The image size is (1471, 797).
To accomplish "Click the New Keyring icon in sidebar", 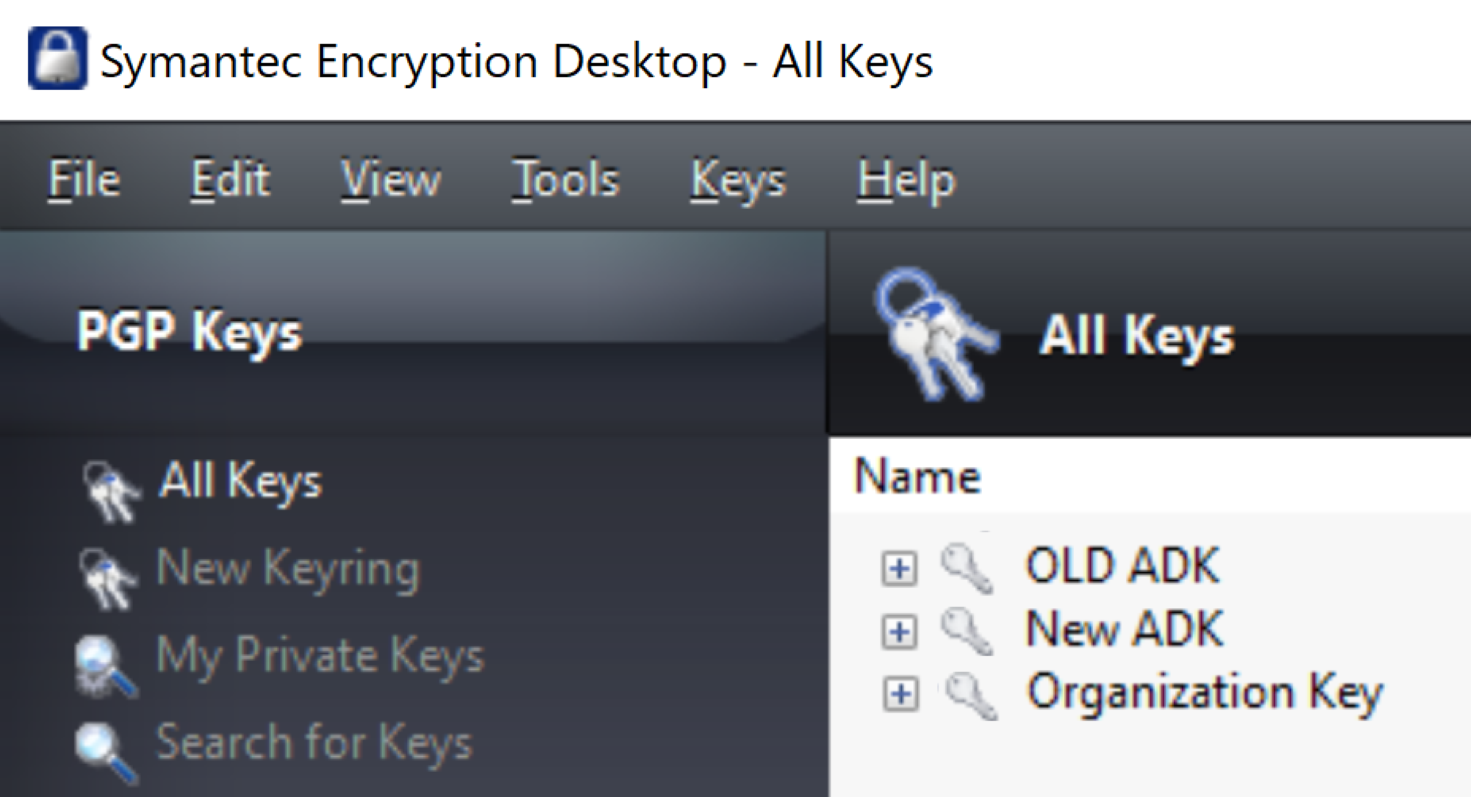I will (x=108, y=579).
